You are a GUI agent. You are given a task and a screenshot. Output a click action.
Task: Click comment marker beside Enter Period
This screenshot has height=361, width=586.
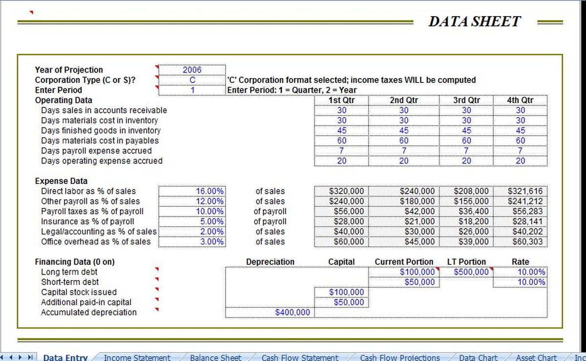click(157, 87)
